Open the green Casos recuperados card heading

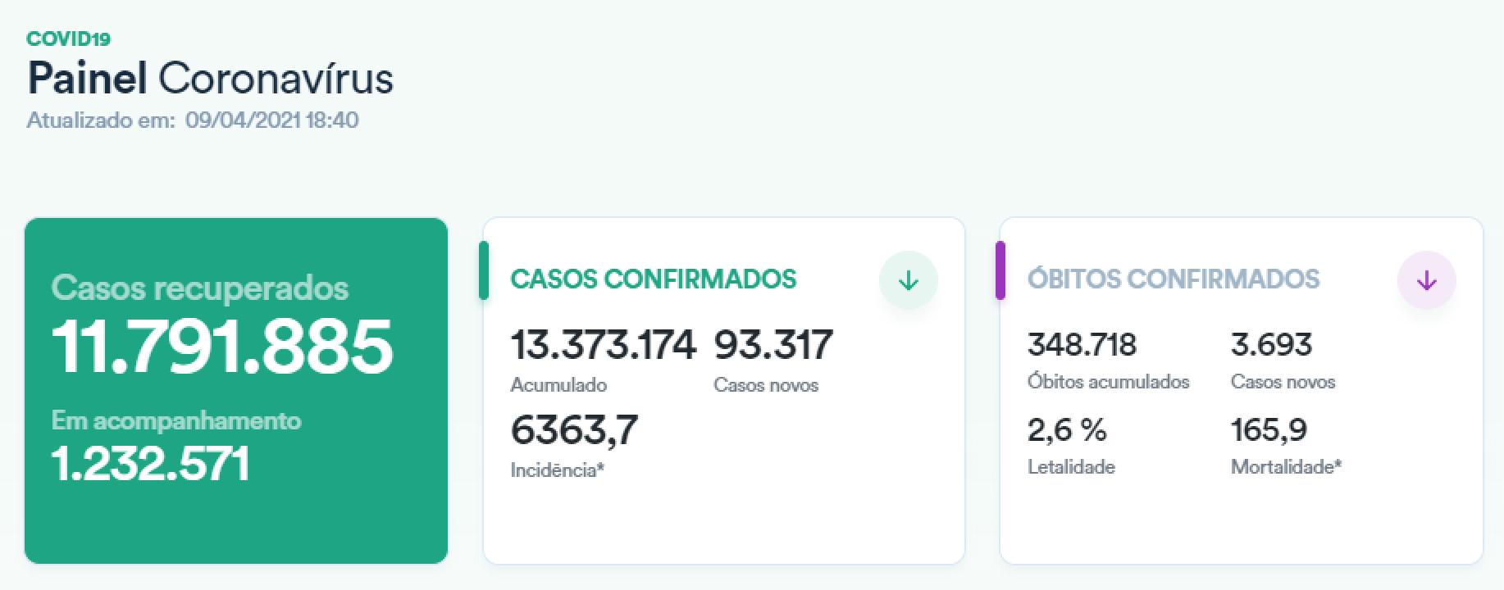pos(200,288)
